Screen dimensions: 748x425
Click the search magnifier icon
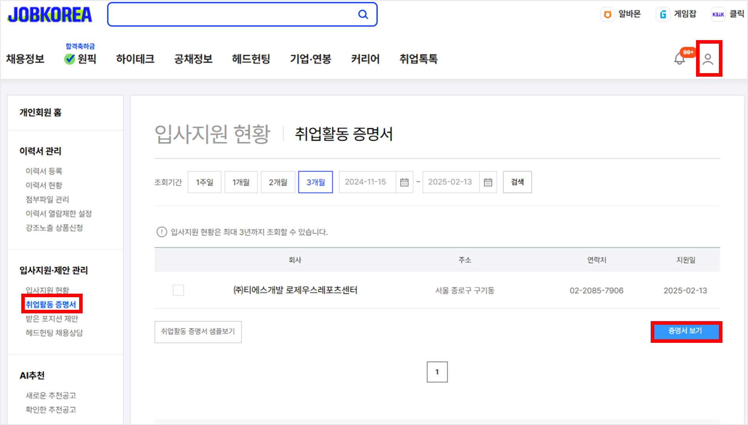tap(363, 14)
